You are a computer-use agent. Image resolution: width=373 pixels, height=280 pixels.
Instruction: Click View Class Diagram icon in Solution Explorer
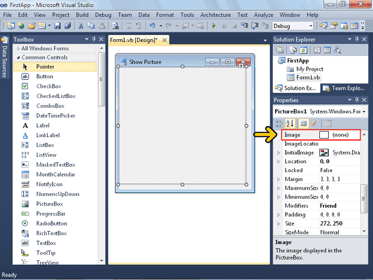337,50
